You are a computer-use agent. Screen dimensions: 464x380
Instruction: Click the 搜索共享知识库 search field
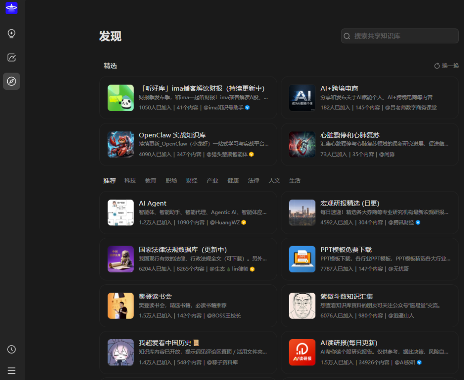400,36
